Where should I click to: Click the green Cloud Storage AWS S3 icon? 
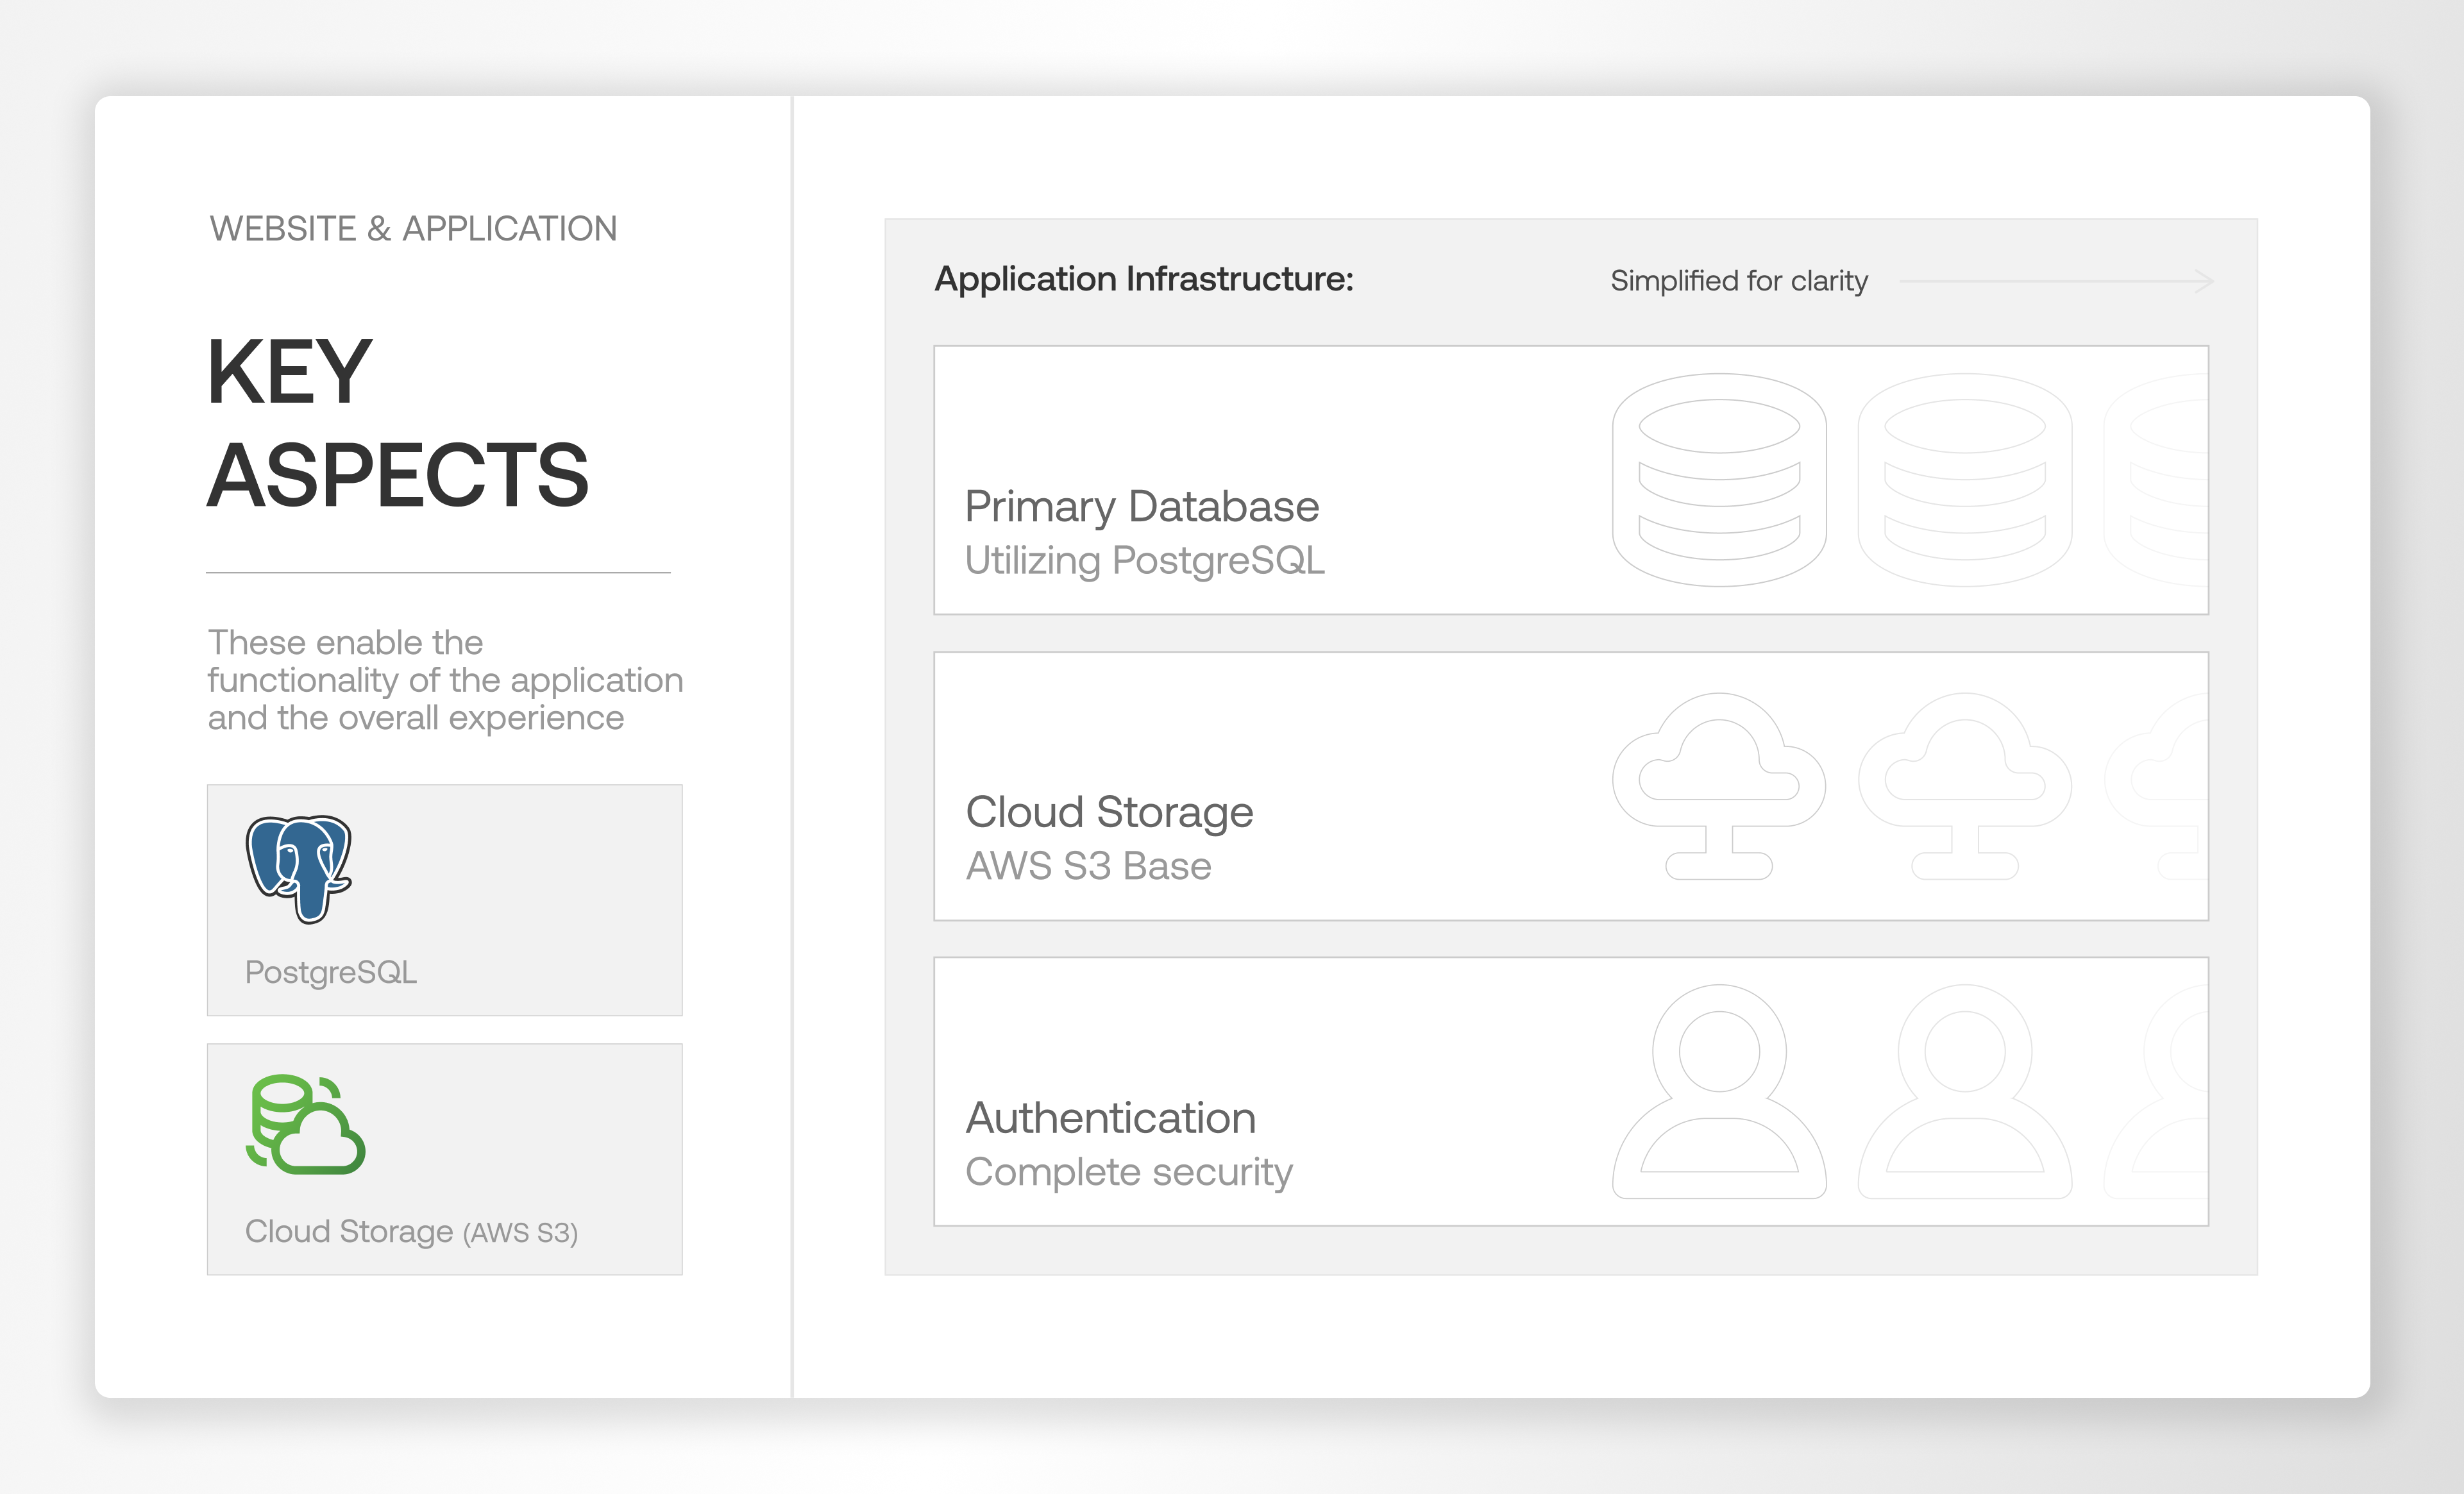[306, 1124]
